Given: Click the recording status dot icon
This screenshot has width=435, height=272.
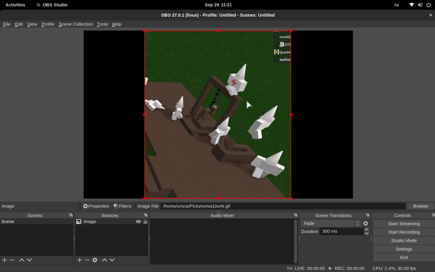Looking at the screenshot, I should click(x=330, y=268).
